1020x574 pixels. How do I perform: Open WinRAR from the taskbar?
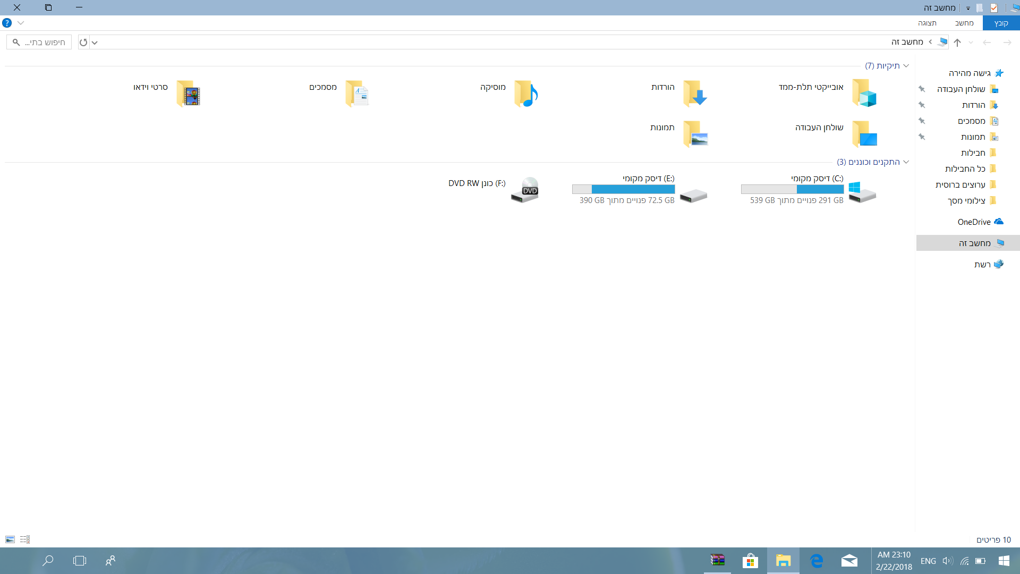pos(718,561)
